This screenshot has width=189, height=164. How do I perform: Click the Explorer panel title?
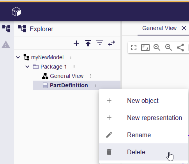pos(41,29)
